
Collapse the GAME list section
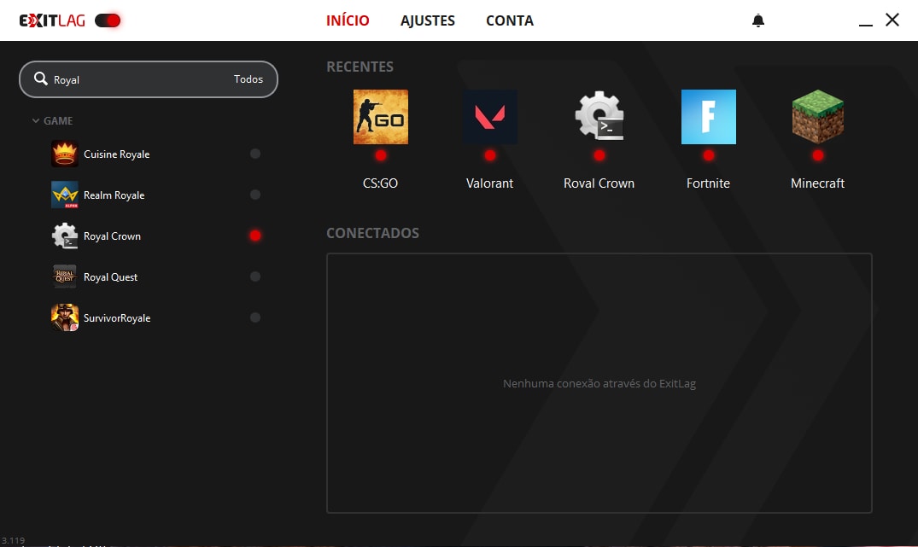tap(36, 121)
